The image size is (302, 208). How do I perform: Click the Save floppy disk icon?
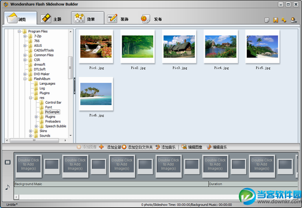coord(276,20)
